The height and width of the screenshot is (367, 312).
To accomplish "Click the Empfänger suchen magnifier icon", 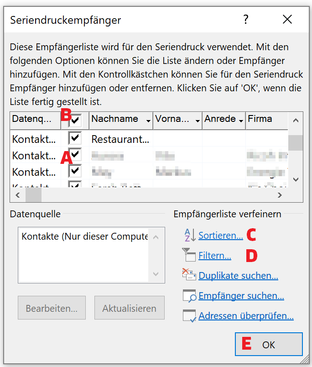I will tap(189, 295).
